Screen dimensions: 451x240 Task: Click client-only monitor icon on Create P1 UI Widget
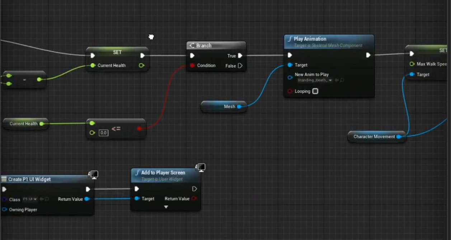pos(94,175)
